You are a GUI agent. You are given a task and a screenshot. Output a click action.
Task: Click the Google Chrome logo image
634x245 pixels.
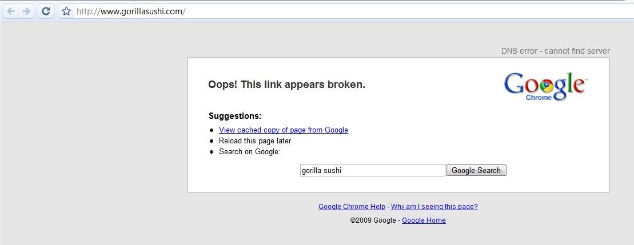pyautogui.click(x=546, y=86)
